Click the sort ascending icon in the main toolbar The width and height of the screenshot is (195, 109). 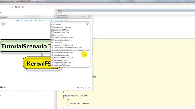pos(9,7)
